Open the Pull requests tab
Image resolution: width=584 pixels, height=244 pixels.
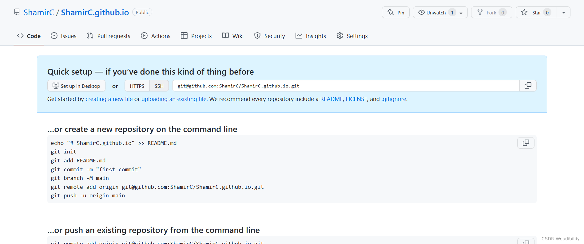click(x=109, y=36)
